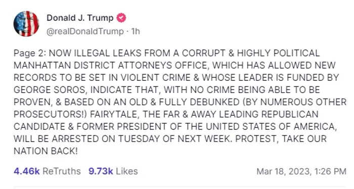Click the ReTruths label
This screenshot has width=354, height=189.
pyautogui.click(x=62, y=171)
